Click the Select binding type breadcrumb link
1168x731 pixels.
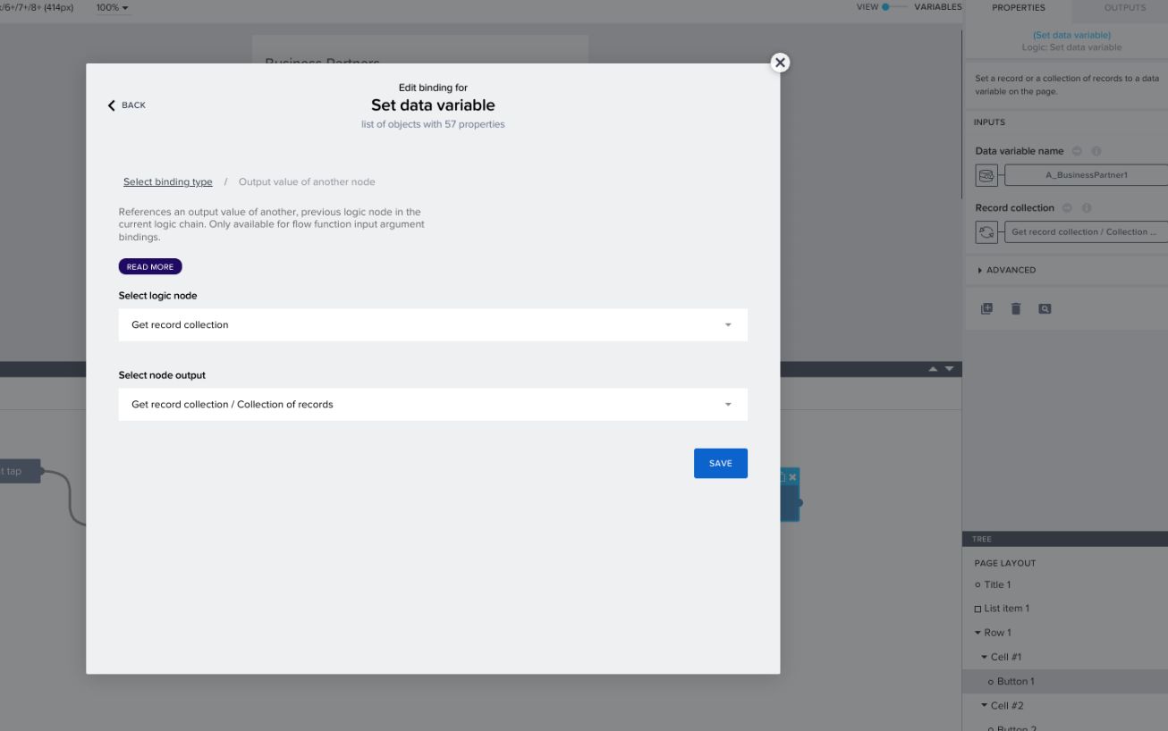click(x=168, y=181)
